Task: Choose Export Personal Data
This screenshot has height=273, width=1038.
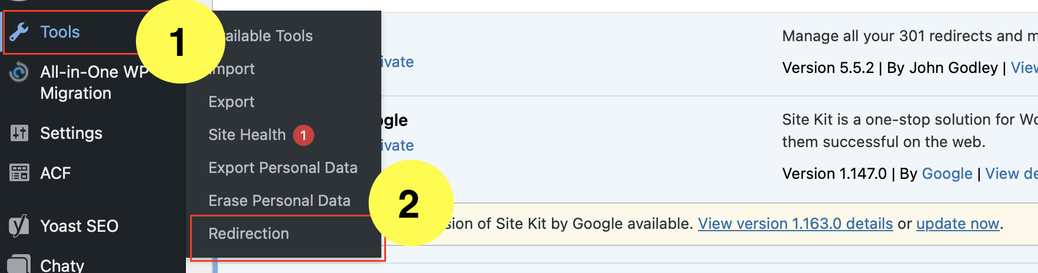Action: point(283,168)
